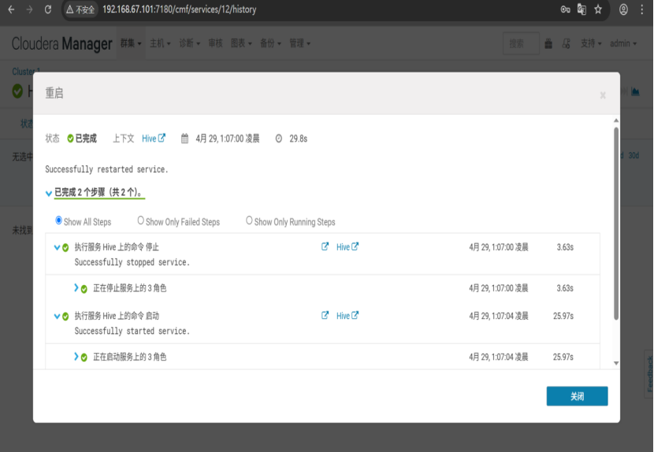Open the 群集 menu
This screenshot has height=452, width=654.
point(131,43)
